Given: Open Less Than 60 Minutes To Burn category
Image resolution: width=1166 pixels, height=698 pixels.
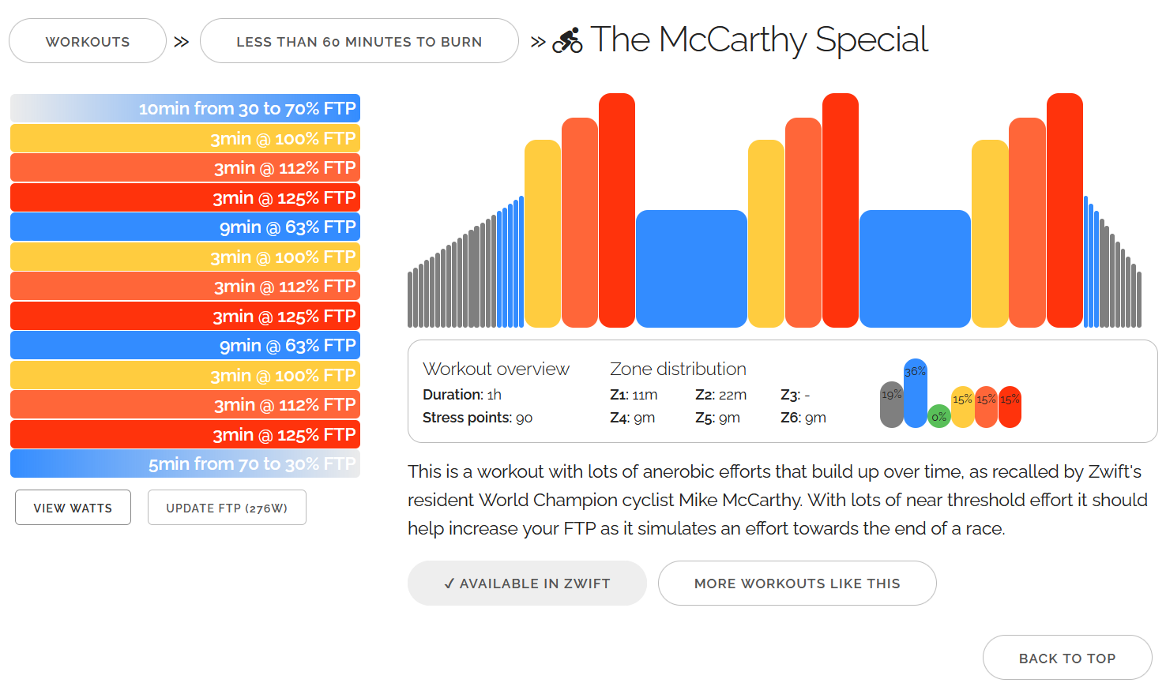Looking at the screenshot, I should click(359, 41).
